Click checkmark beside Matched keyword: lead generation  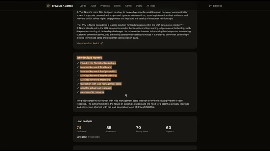point(78,71)
